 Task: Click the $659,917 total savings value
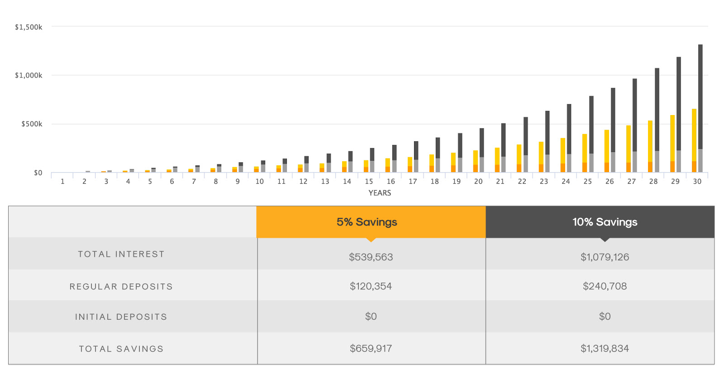click(371, 349)
